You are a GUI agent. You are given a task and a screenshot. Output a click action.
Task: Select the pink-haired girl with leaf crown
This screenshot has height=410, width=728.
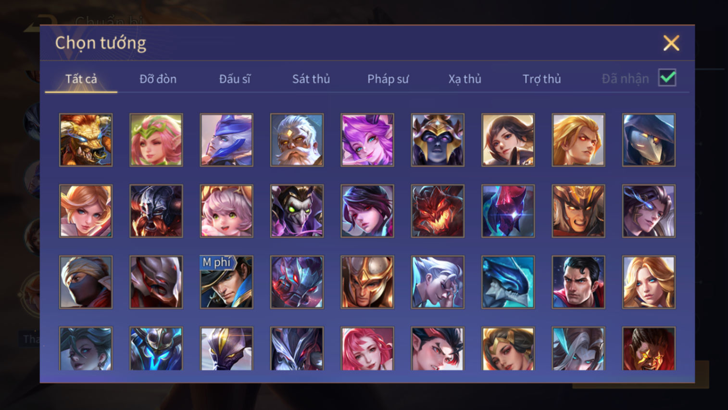[x=156, y=140]
